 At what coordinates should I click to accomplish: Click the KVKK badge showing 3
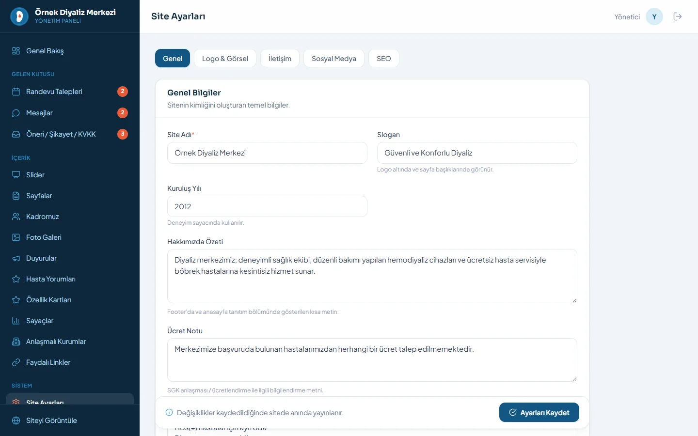123,134
